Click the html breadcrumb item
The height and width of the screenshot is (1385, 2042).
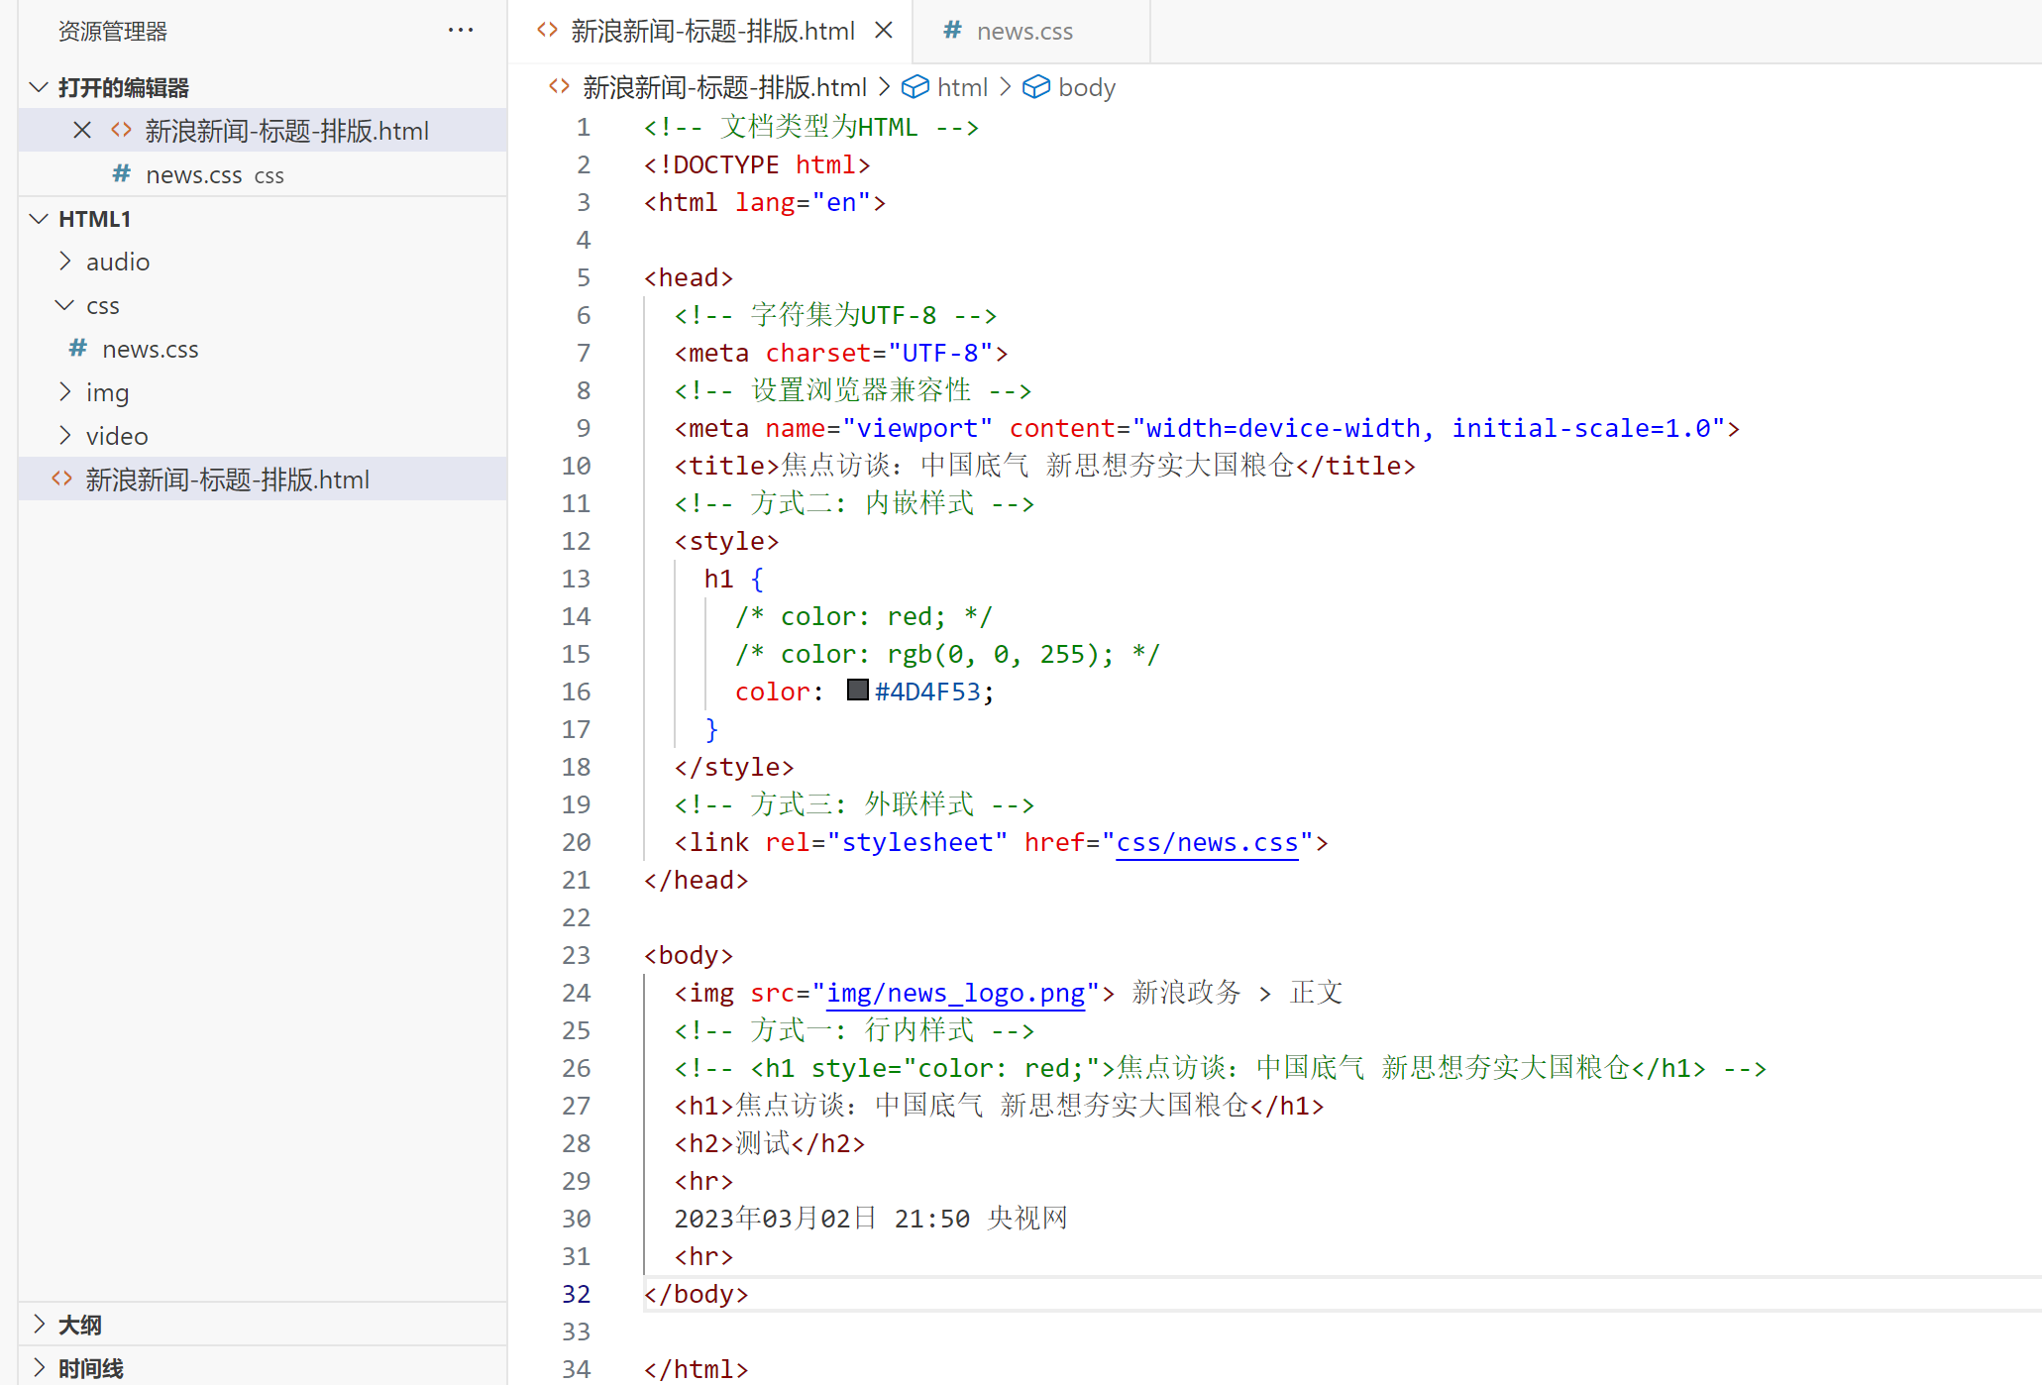962,87
